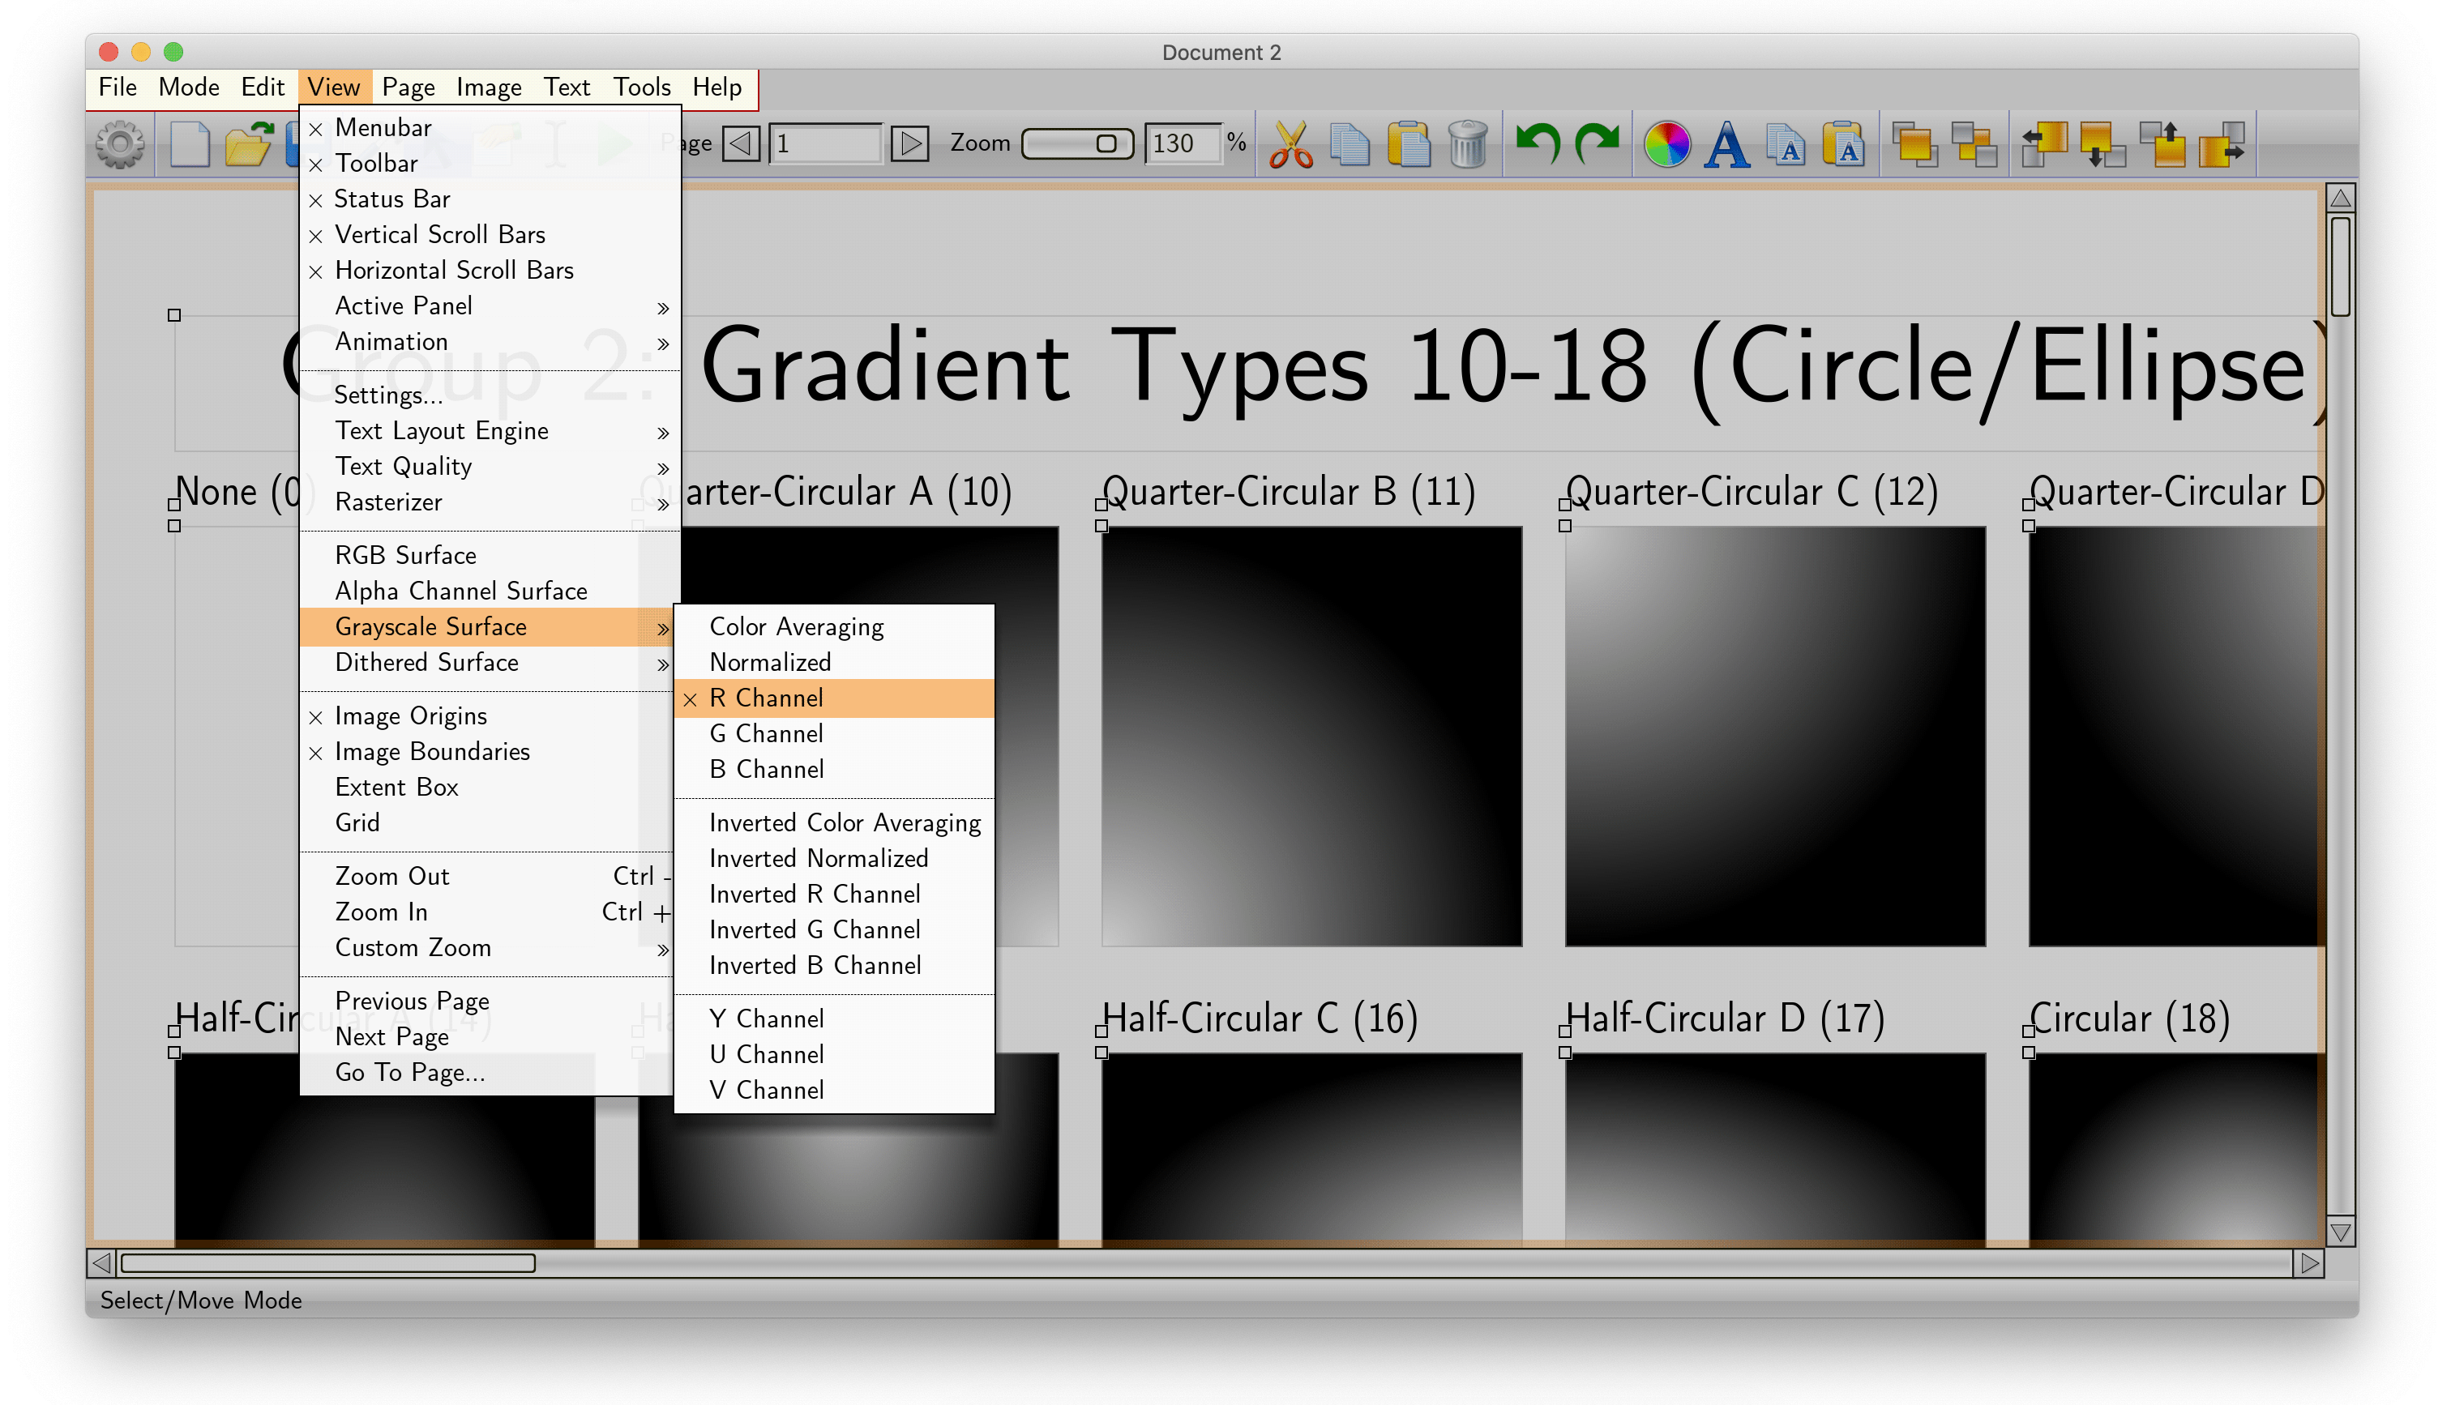Image resolution: width=2451 pixels, height=1405 pixels.
Task: Open the Tools menu
Action: [642, 87]
